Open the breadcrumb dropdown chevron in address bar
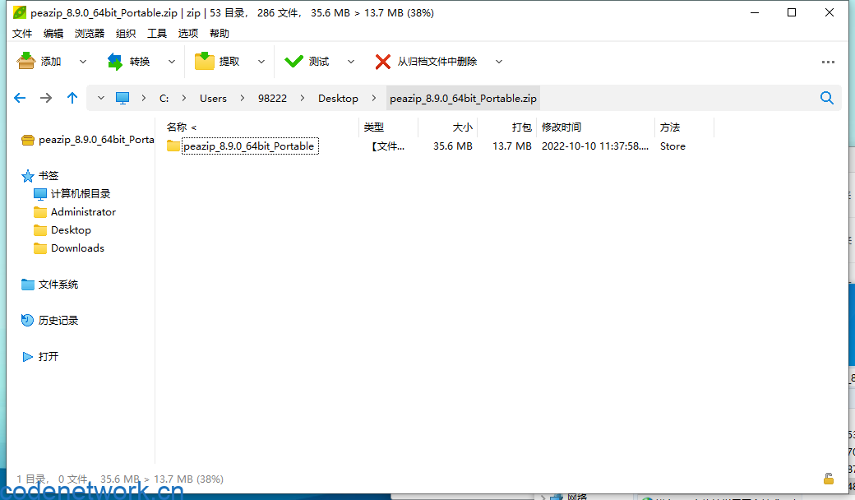 tap(99, 97)
